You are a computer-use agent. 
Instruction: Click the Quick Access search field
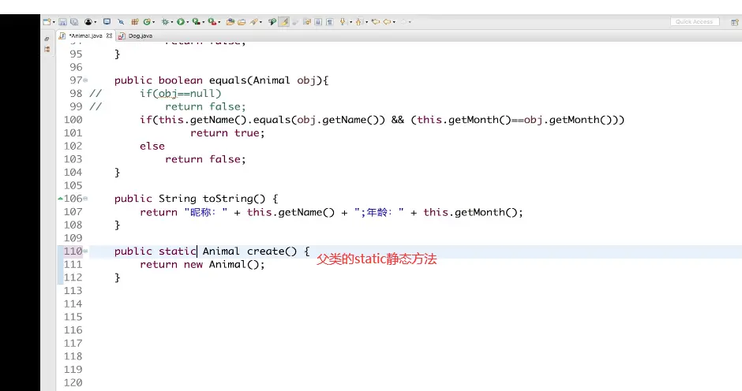[x=694, y=22]
